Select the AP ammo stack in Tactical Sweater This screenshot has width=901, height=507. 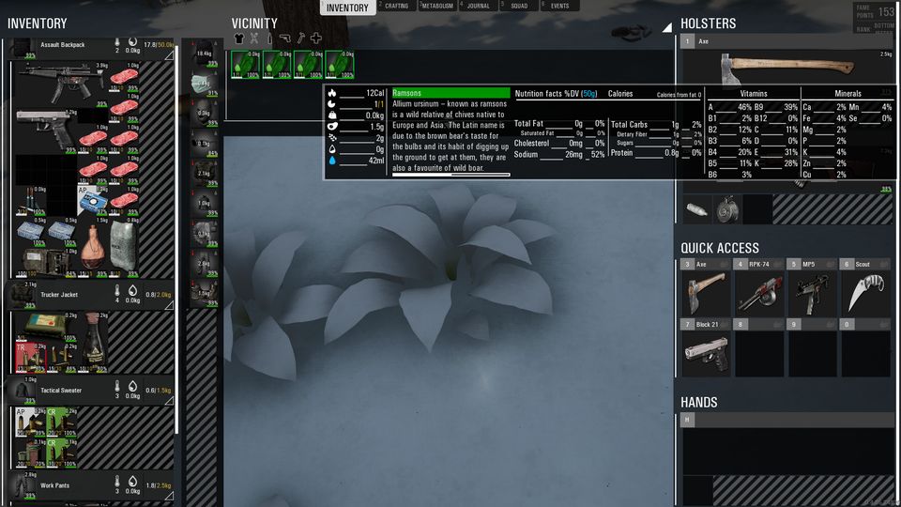[31, 422]
